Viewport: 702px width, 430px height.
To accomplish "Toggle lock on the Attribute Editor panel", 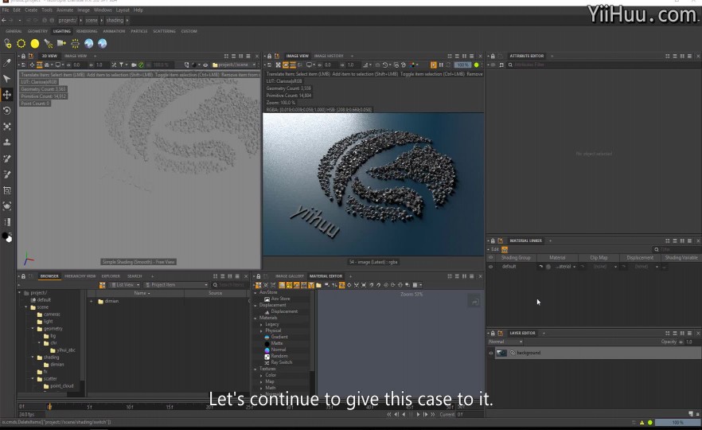I will 493,56.
